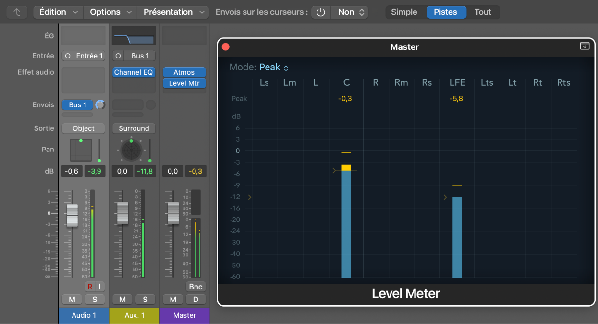Click the Bus 1 send level knob
The height and width of the screenshot is (324, 598).
pyautogui.click(x=100, y=105)
